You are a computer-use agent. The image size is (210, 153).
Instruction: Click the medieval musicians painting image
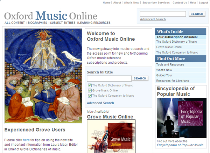tap(43, 76)
